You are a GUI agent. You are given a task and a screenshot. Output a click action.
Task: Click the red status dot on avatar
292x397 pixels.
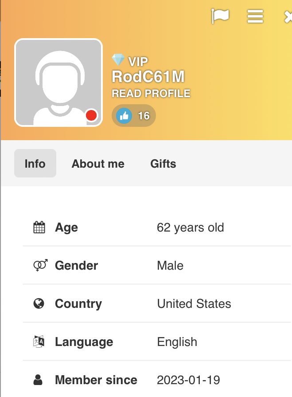pyautogui.click(x=91, y=115)
